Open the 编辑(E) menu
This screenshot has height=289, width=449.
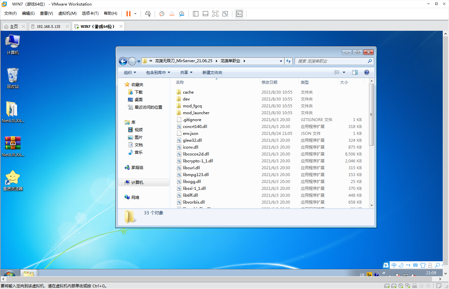click(28, 13)
